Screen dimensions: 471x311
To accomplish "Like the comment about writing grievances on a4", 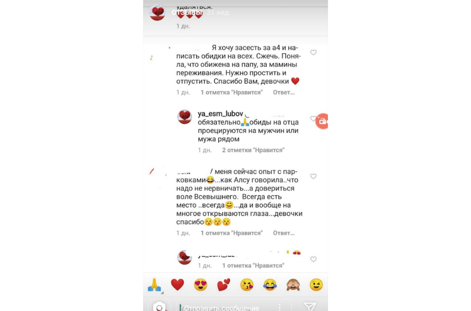I will pos(313,53).
